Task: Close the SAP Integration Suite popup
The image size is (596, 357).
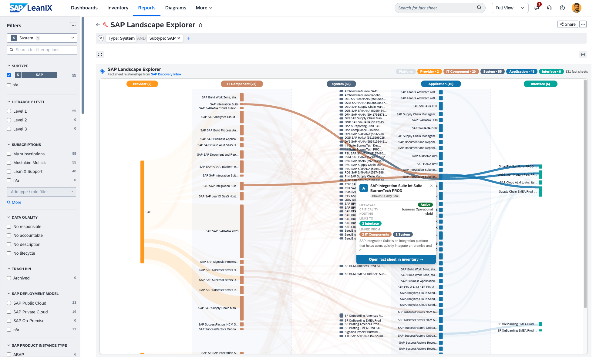Action: tap(431, 186)
